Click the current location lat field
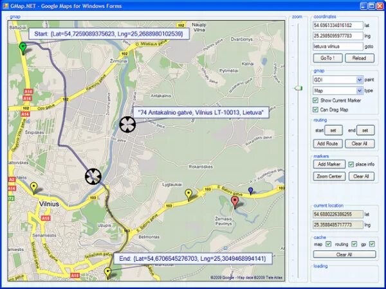 (x=338, y=215)
